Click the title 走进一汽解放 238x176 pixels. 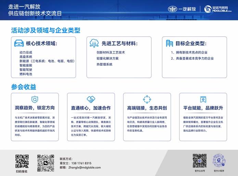(24, 7)
